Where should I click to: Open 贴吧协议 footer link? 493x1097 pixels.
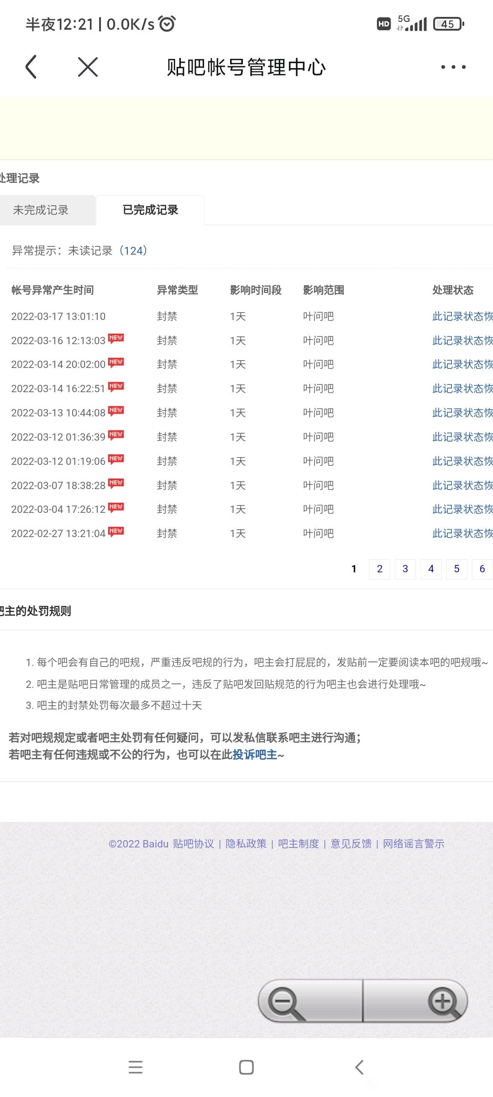(x=194, y=844)
